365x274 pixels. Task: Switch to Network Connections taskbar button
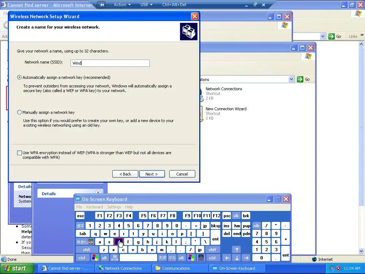coord(123,268)
